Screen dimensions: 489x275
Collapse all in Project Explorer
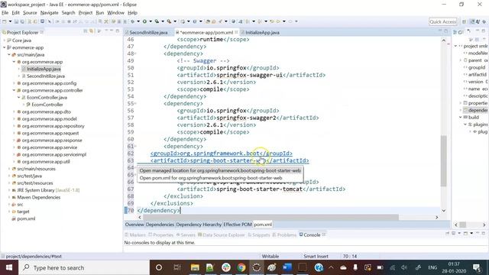click(x=85, y=31)
